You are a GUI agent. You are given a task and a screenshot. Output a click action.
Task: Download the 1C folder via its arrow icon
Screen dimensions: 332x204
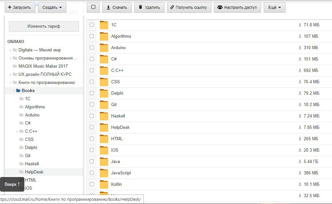click(300, 25)
